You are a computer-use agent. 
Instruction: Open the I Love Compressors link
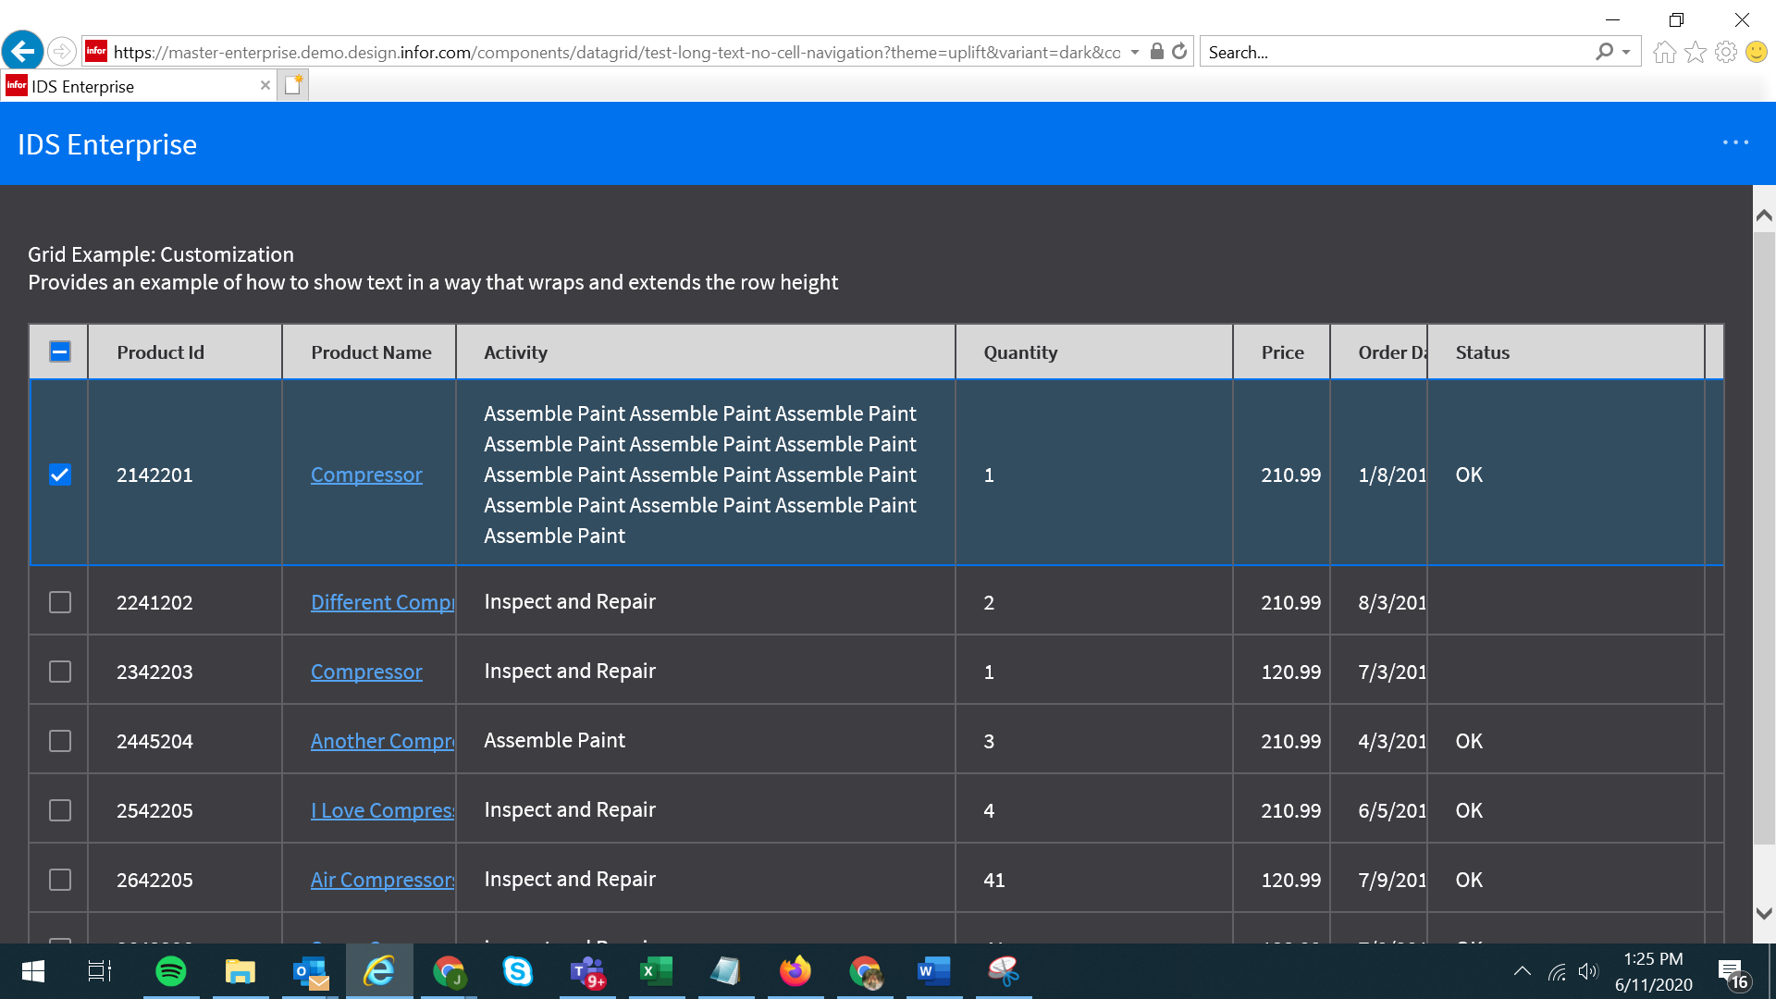pos(382,810)
